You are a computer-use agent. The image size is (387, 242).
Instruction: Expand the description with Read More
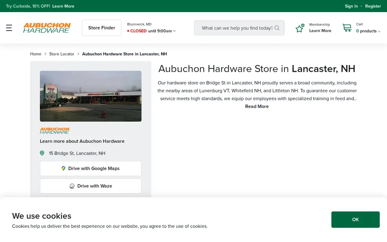coord(257,106)
